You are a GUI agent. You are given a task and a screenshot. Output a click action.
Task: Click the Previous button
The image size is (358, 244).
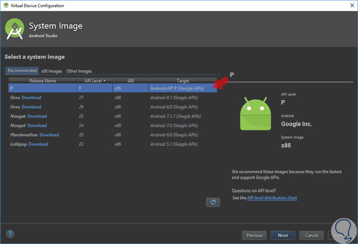click(255, 235)
